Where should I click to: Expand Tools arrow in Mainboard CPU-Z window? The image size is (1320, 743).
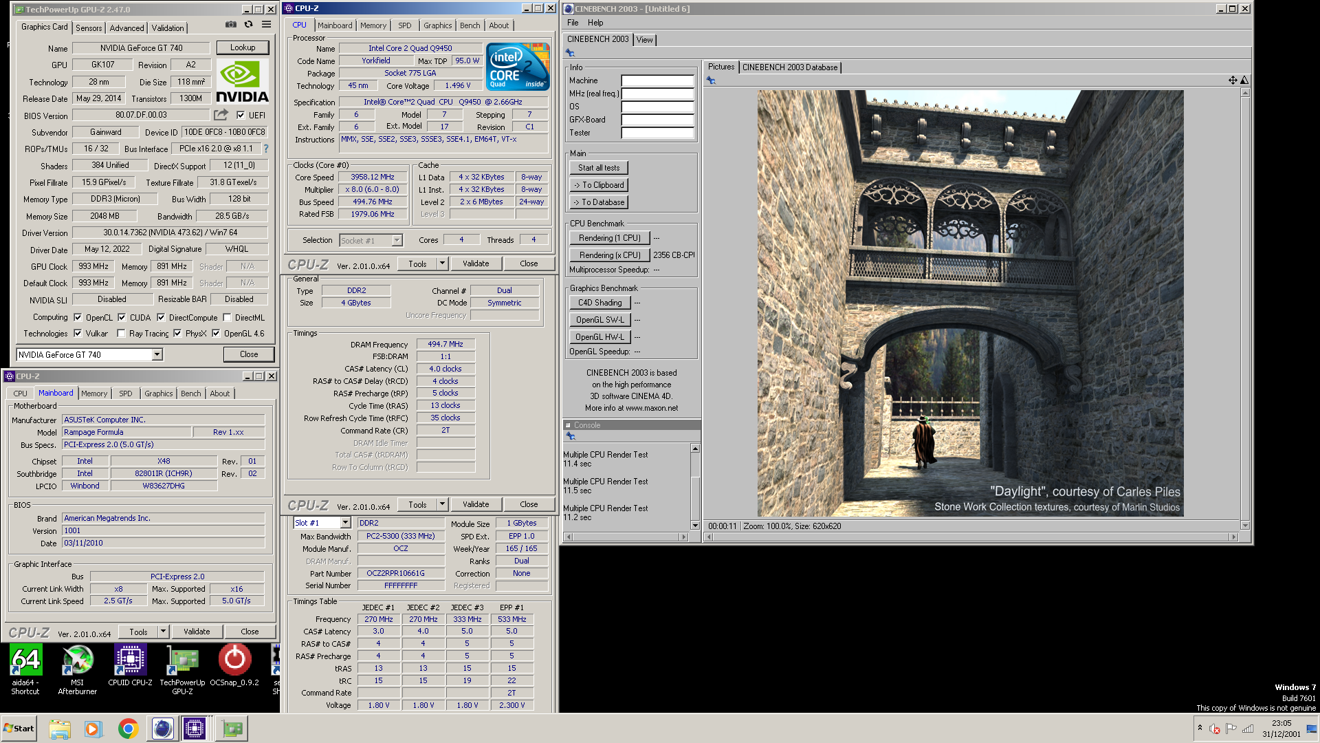(x=163, y=632)
